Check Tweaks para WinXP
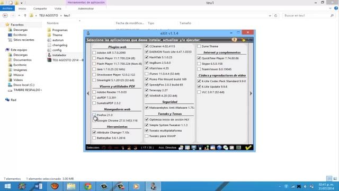 147,136
